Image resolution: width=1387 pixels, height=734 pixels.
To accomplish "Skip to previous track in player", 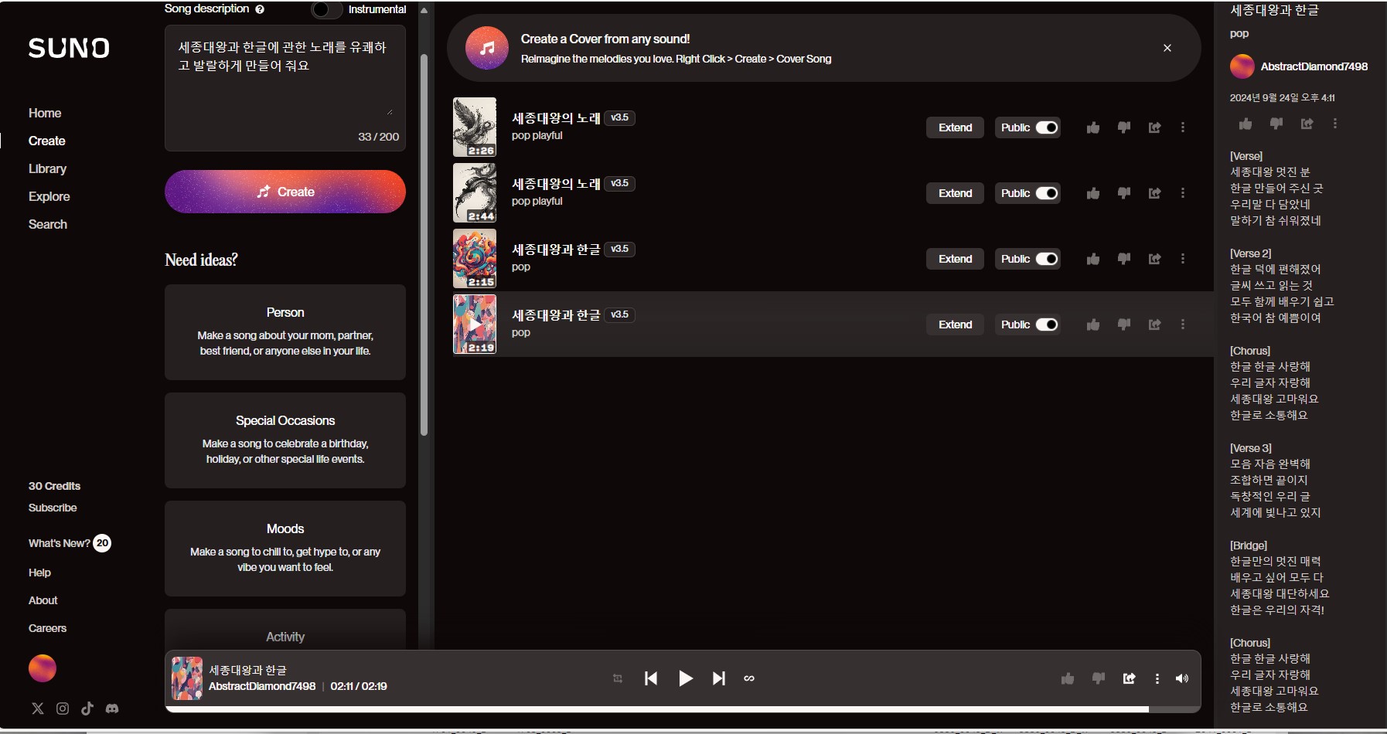I will (651, 678).
